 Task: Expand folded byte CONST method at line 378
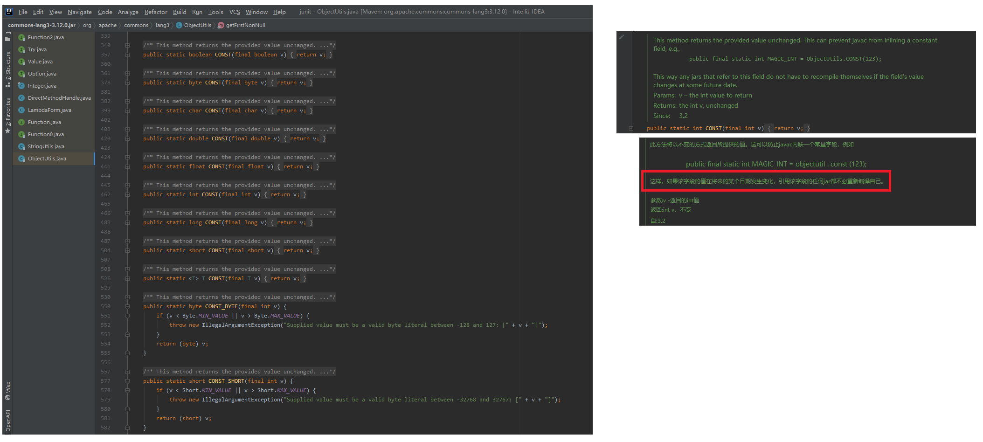pos(127,83)
